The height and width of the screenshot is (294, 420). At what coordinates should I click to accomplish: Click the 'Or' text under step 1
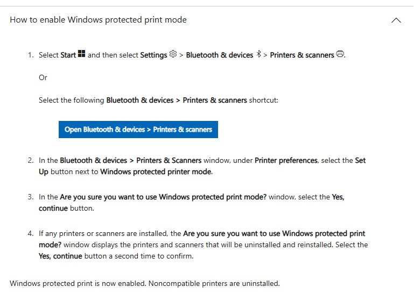[43, 77]
